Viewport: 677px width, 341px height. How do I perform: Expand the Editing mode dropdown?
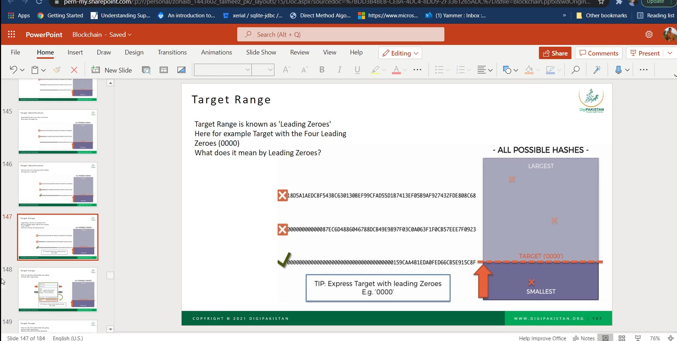click(400, 53)
